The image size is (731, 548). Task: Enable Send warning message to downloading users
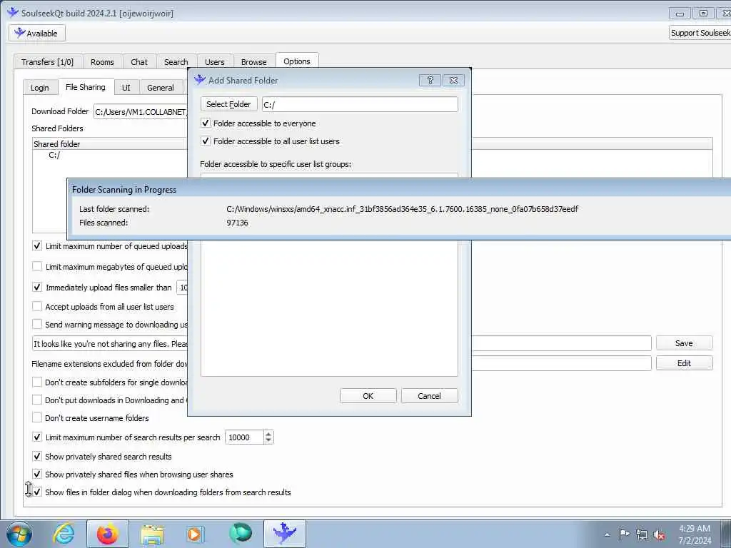point(37,325)
